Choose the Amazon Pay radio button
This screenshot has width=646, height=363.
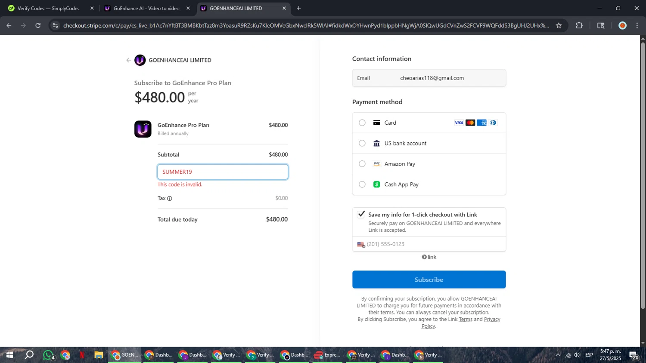[362, 164]
